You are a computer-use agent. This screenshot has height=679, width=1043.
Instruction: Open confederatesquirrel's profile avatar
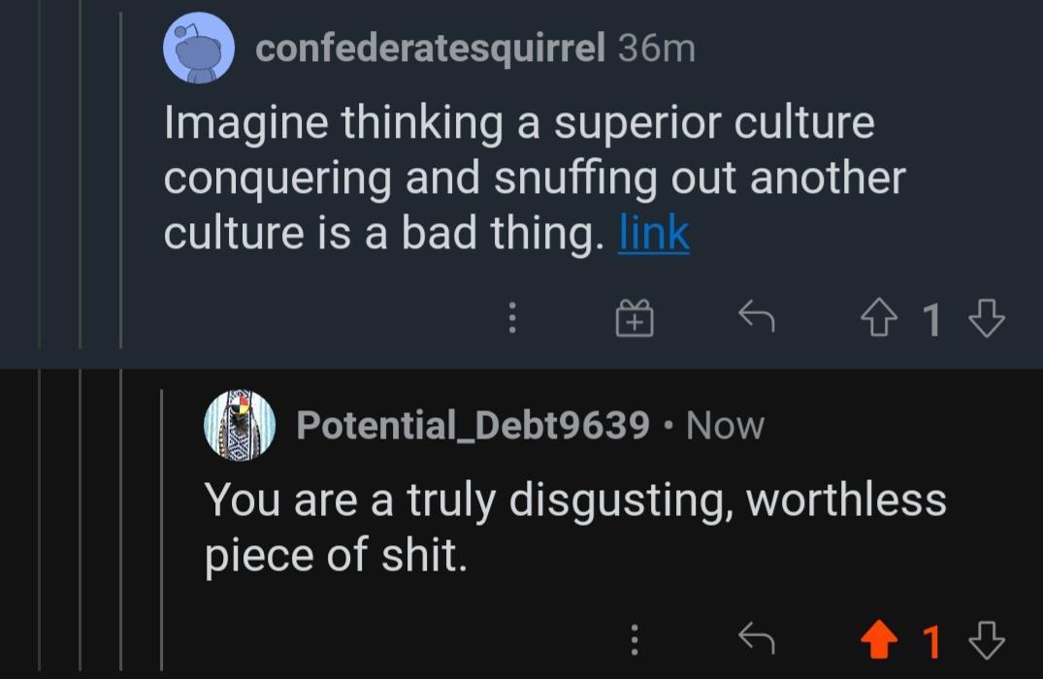tap(199, 47)
